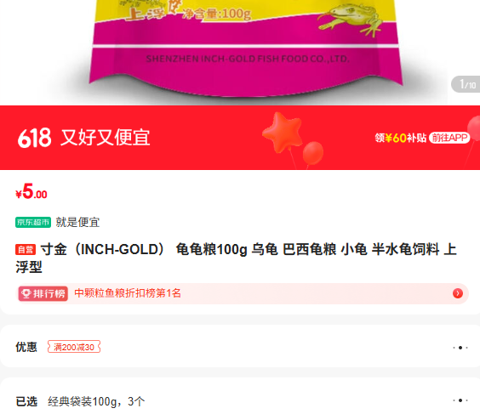The image size is (480, 414).
Task: Click the red circular arrow in ranking row
Action: click(x=458, y=293)
